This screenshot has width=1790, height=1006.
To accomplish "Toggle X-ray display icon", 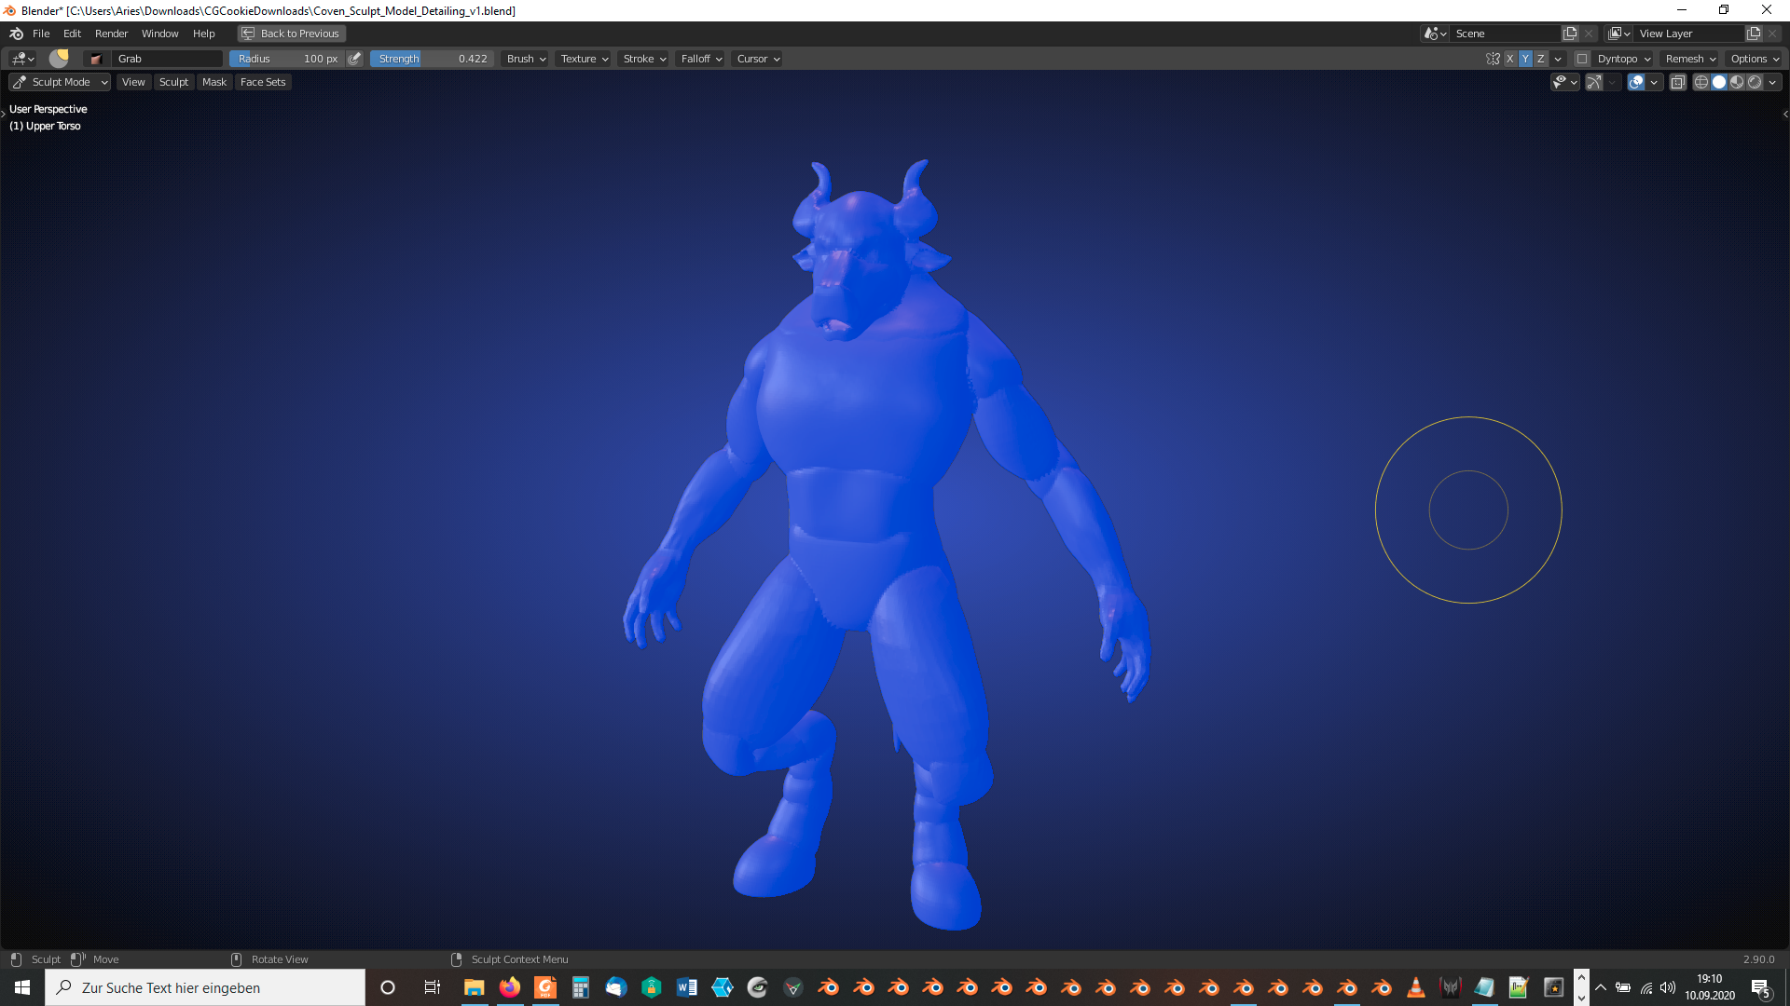I will point(1678,82).
